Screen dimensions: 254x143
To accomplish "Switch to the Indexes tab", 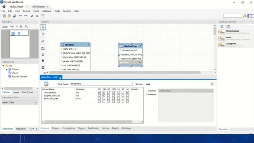I will [x=56, y=128].
